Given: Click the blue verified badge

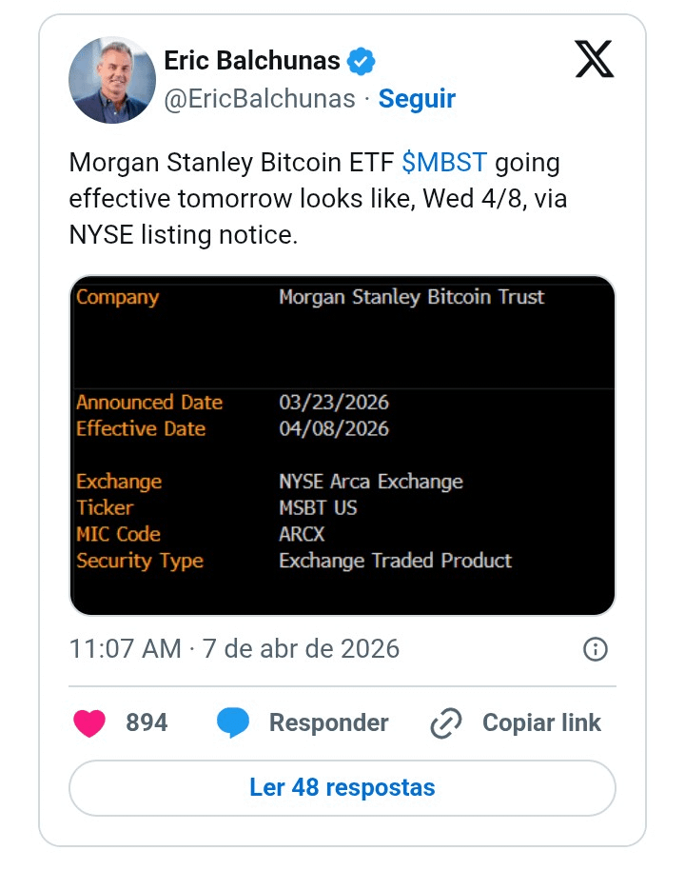Looking at the screenshot, I should pyautogui.click(x=362, y=63).
